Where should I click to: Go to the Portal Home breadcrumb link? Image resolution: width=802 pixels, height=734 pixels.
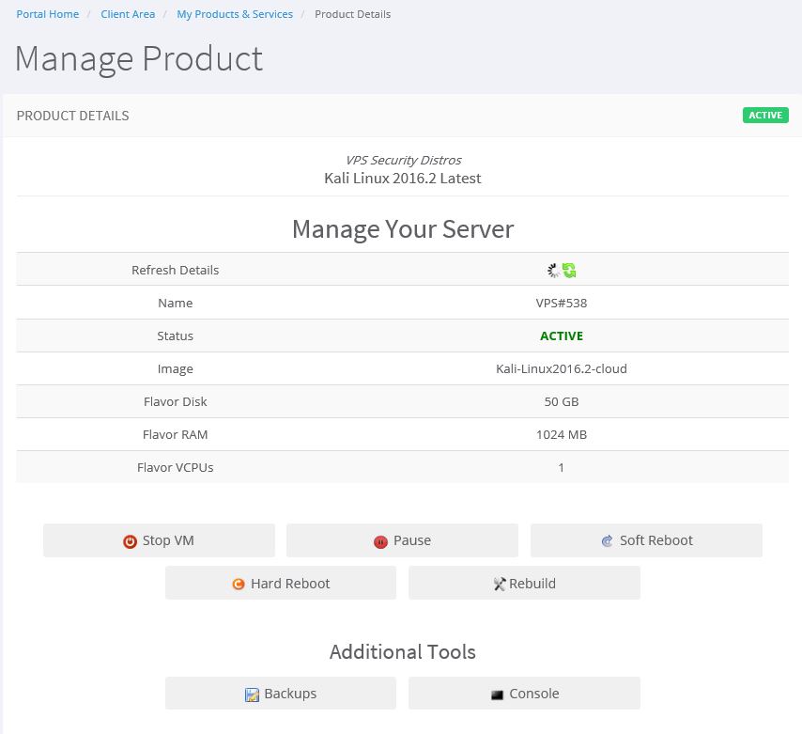pyautogui.click(x=48, y=14)
